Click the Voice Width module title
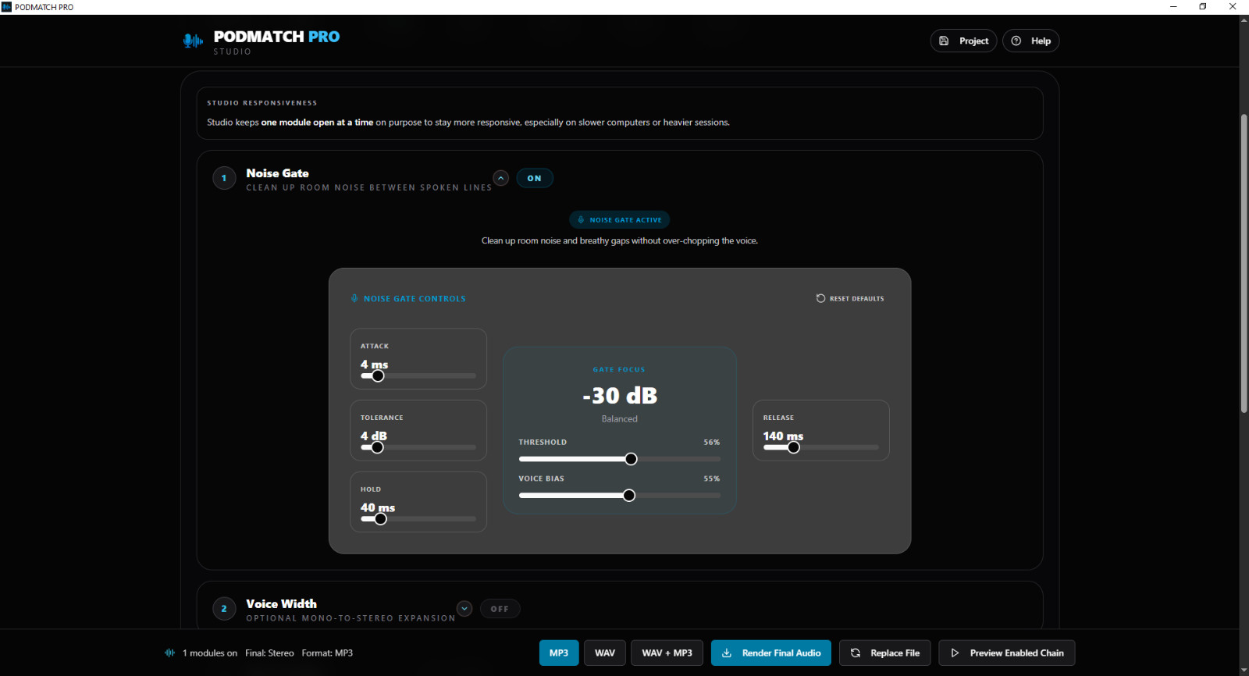 point(281,604)
